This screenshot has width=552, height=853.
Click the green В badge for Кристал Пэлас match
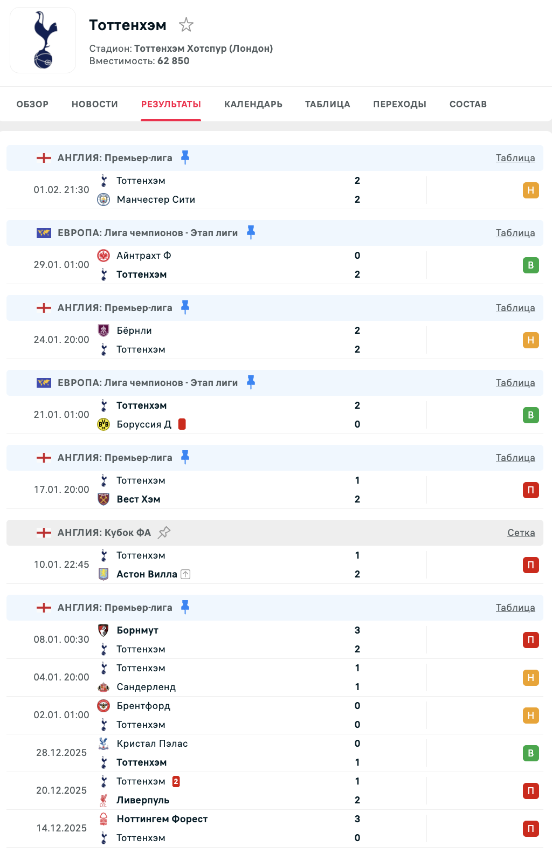coord(530,753)
